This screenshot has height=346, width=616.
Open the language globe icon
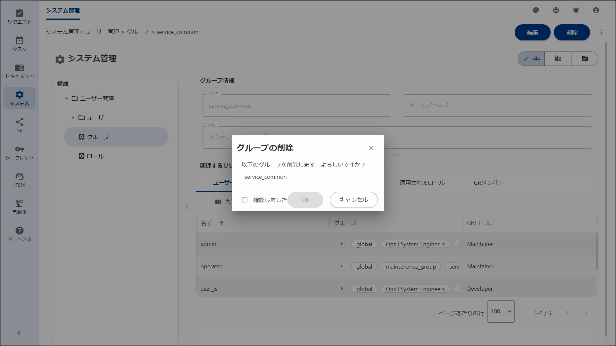(x=556, y=10)
